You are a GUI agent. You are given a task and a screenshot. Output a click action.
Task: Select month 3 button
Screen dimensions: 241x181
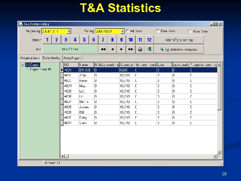pos(66,40)
